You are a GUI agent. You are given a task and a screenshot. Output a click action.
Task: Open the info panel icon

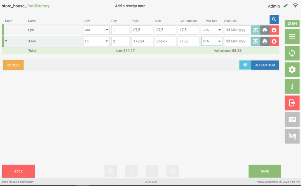[292, 86]
